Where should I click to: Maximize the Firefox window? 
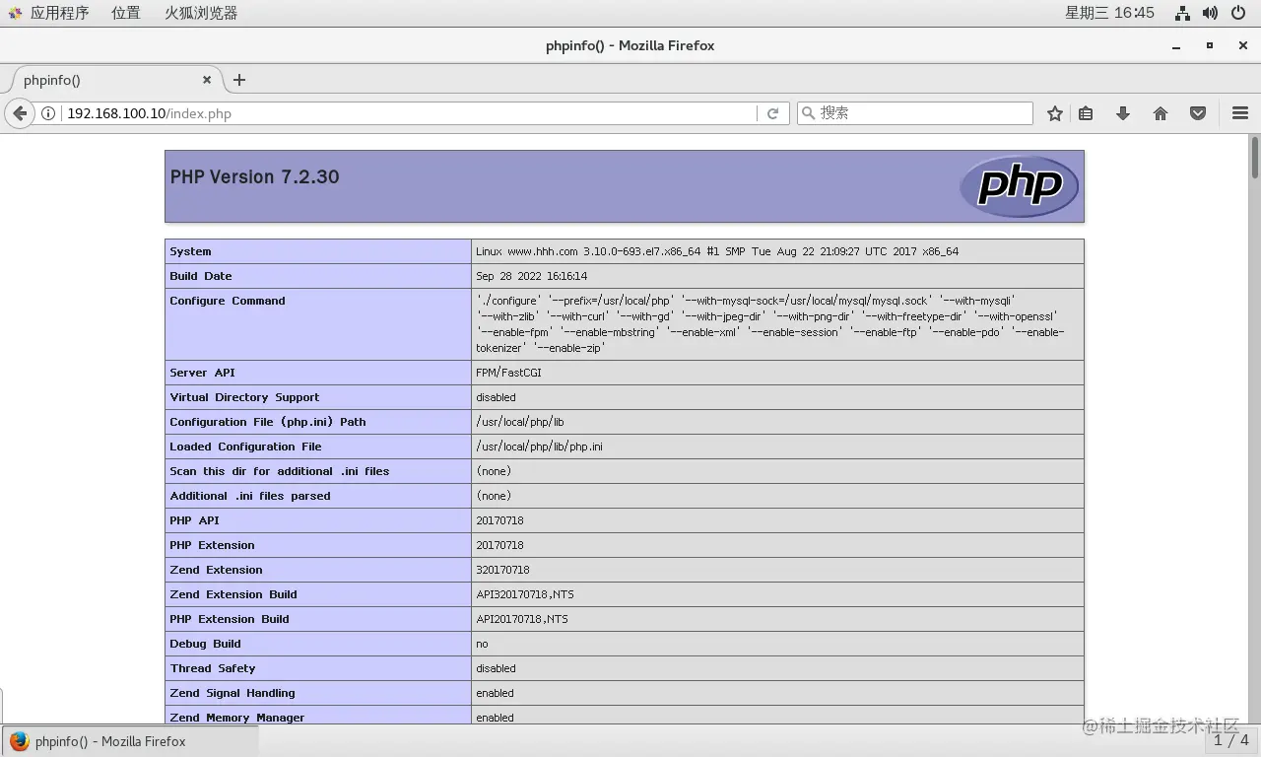(1210, 45)
